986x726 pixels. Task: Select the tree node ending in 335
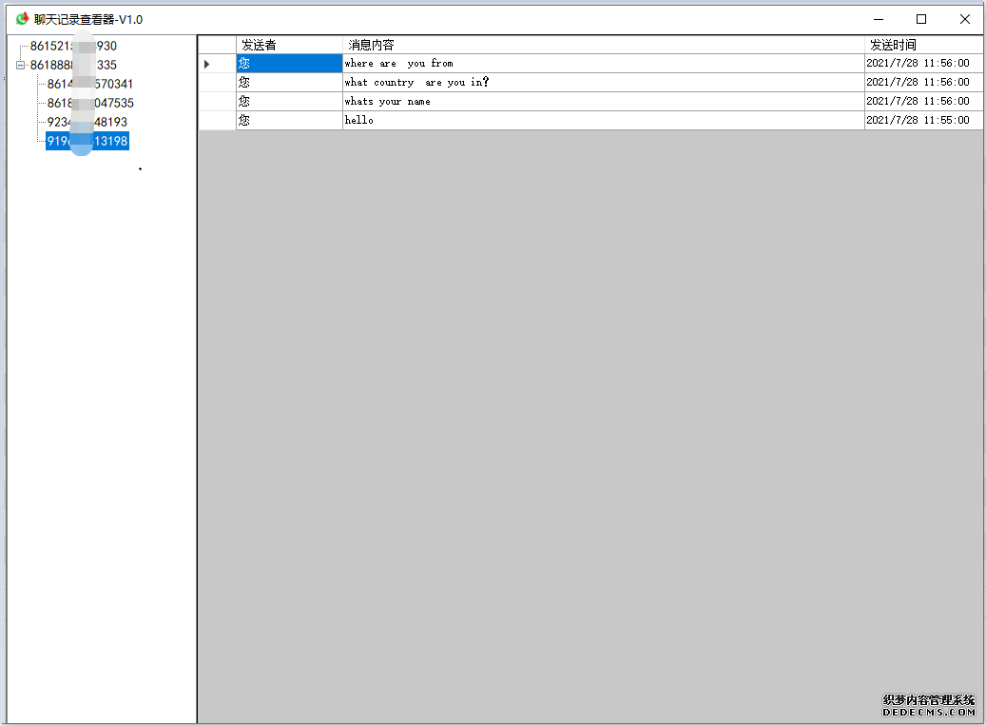click(73, 65)
